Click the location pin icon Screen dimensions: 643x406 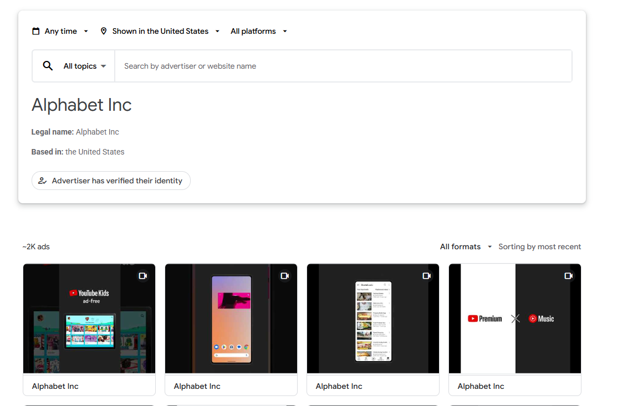pos(104,31)
